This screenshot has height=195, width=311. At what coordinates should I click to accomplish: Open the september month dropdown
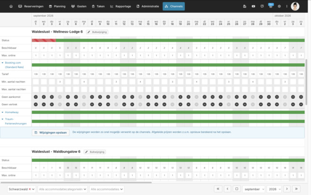point(254,189)
